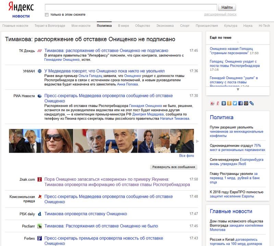274x246 pixels.
Task: Click the TK Dozhd source logo
Action: coord(40,51)
